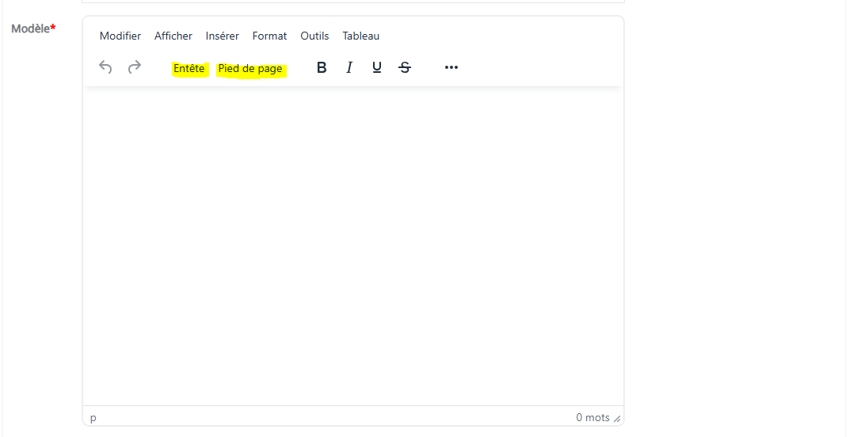
Task: Open the Insérer menu
Action: click(x=223, y=36)
